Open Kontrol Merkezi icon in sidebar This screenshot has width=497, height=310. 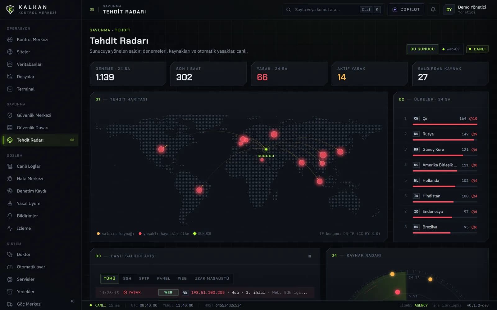pyautogui.click(x=10, y=39)
